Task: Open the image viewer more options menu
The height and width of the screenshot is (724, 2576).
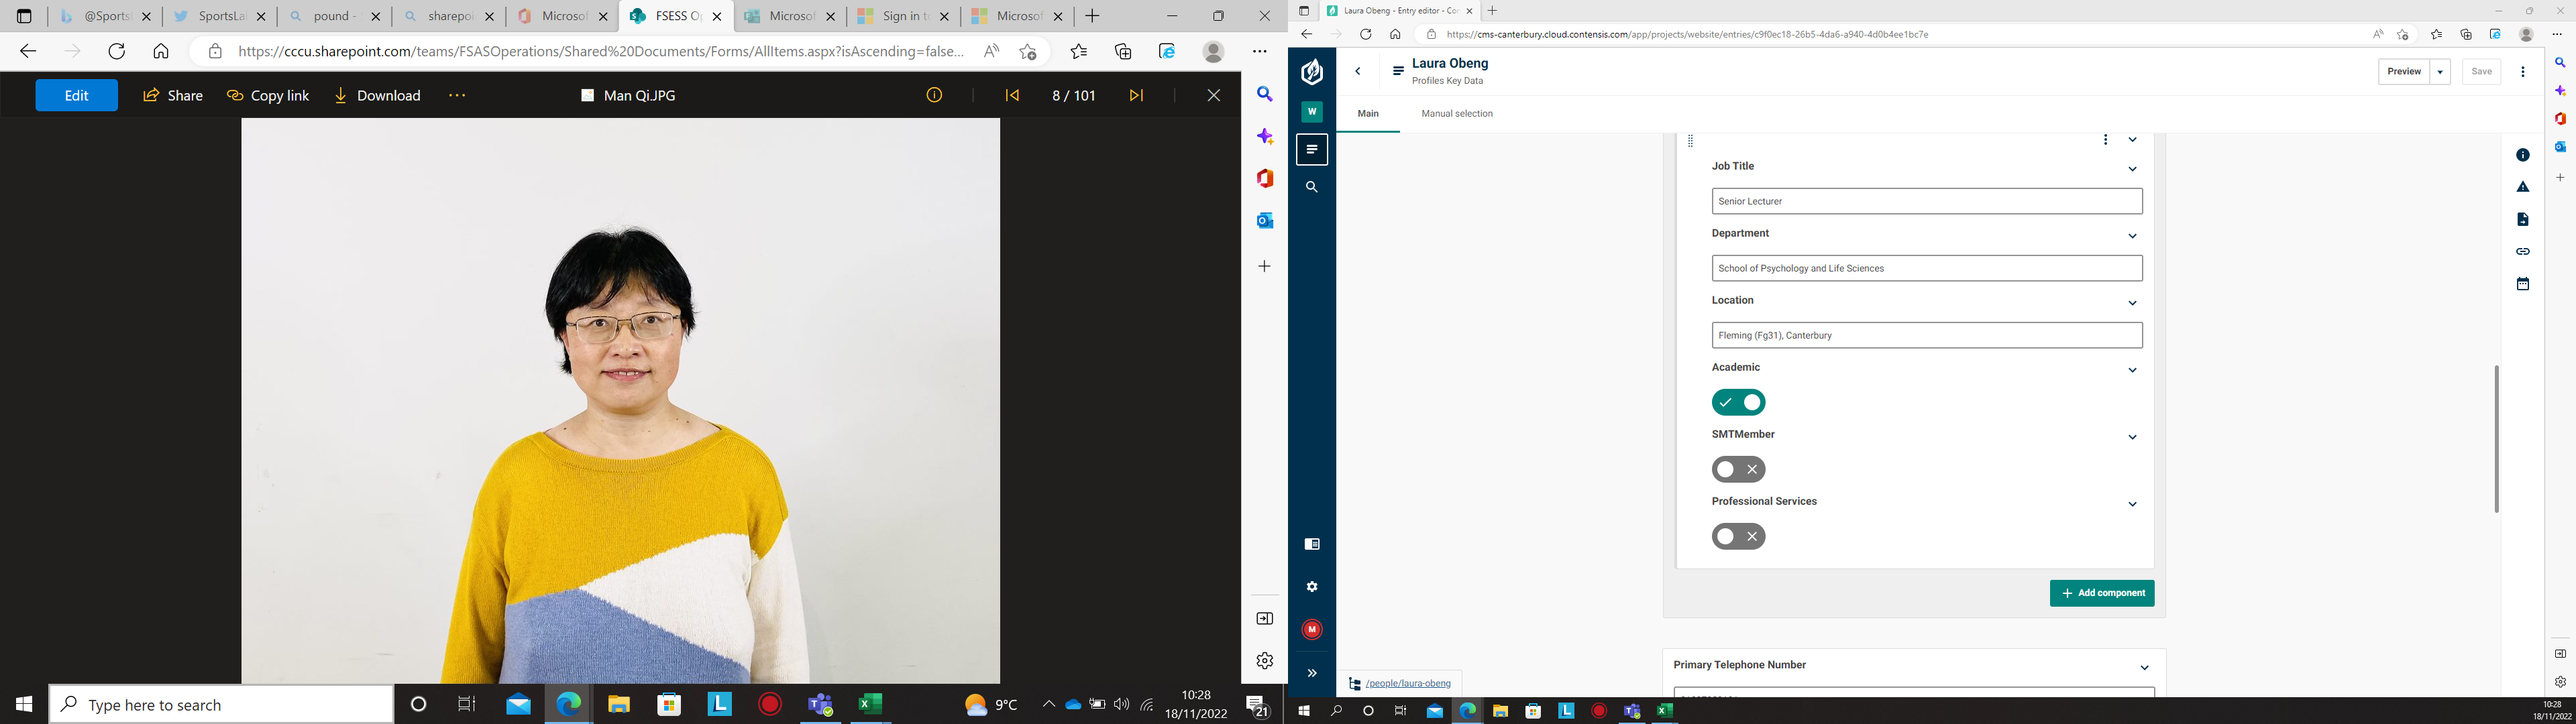Action: point(457,95)
